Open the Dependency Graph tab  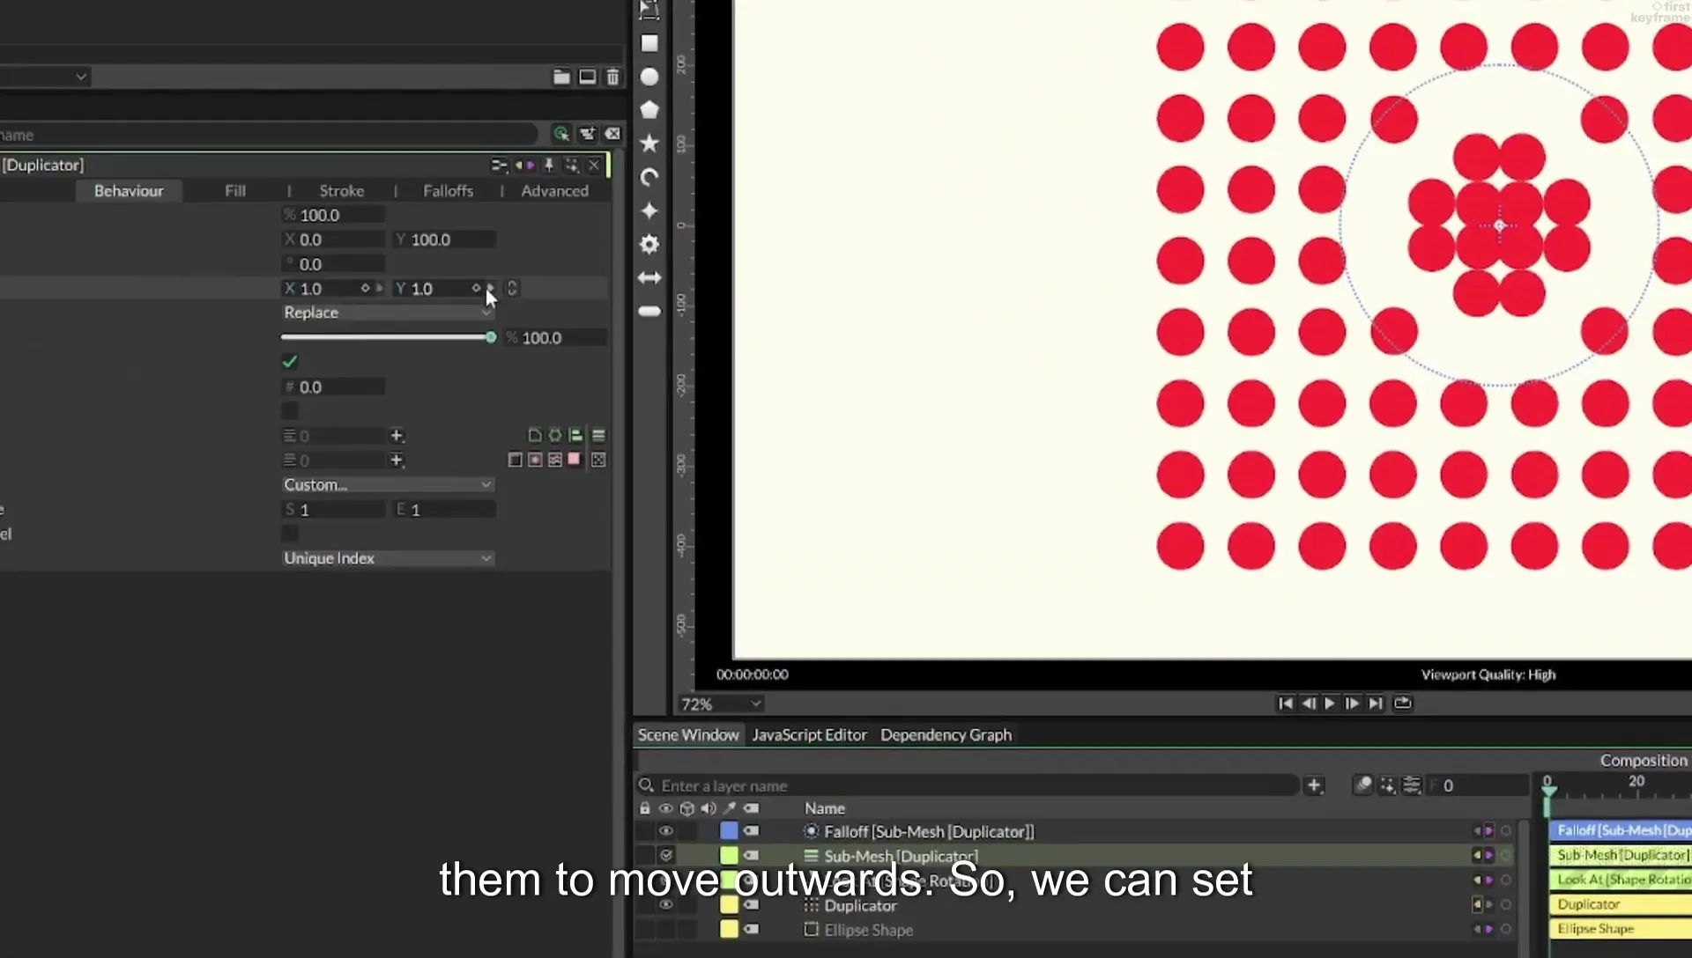tap(946, 734)
